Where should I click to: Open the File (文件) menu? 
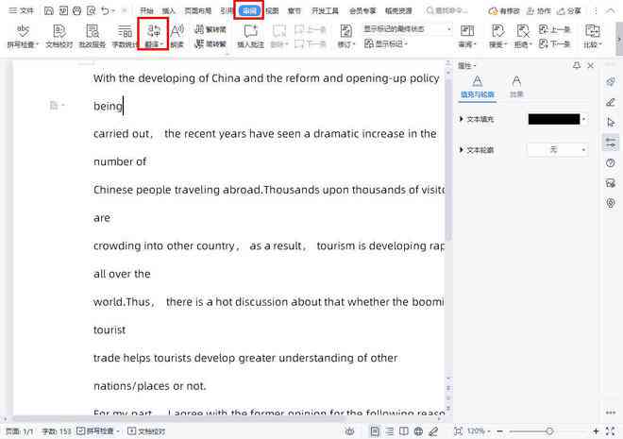click(x=22, y=10)
